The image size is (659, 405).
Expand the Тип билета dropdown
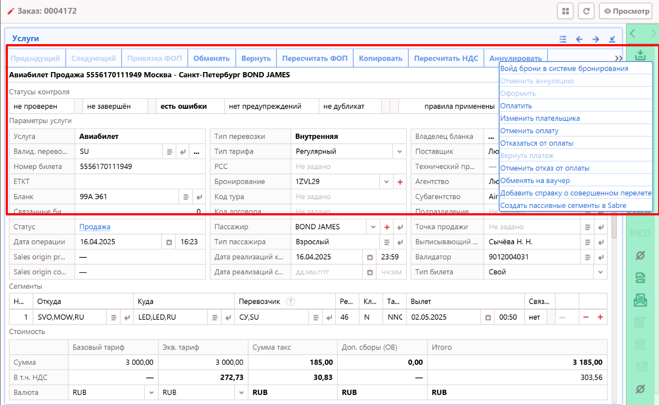coord(600,272)
